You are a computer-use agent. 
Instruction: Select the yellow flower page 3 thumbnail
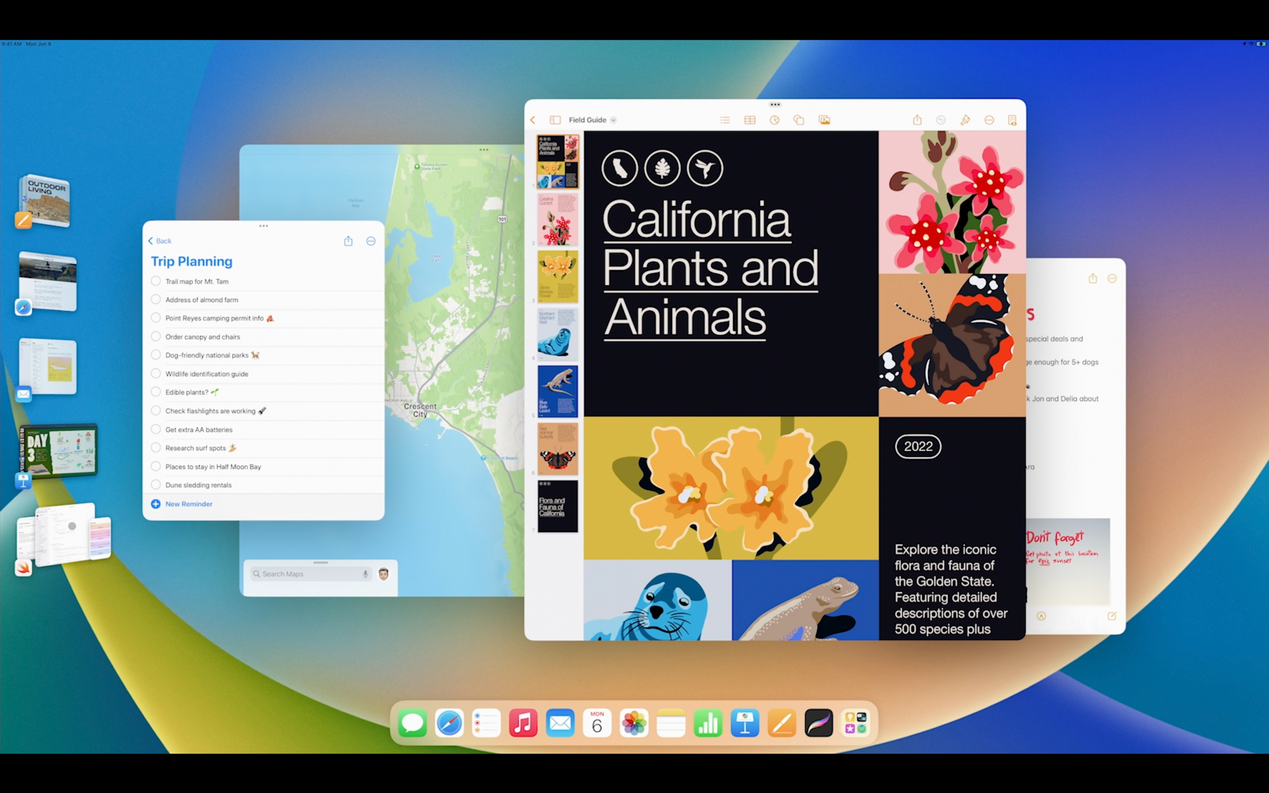pyautogui.click(x=558, y=276)
